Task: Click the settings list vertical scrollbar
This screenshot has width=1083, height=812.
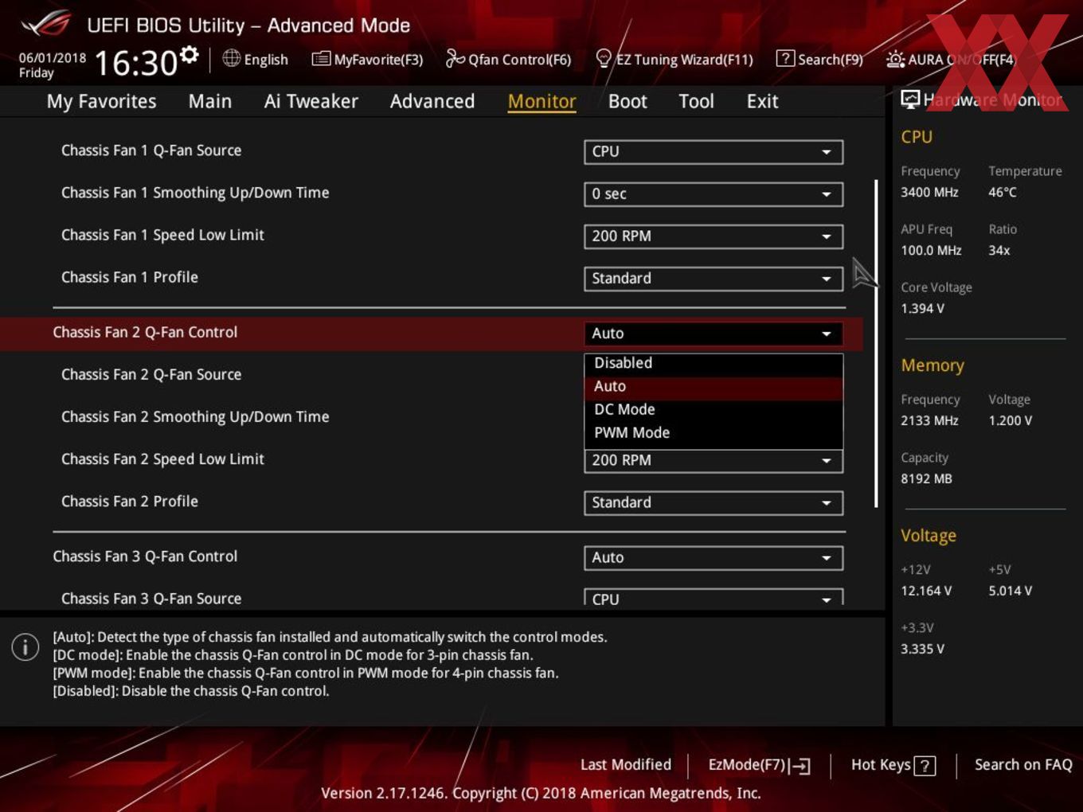Action: pyautogui.click(x=876, y=343)
